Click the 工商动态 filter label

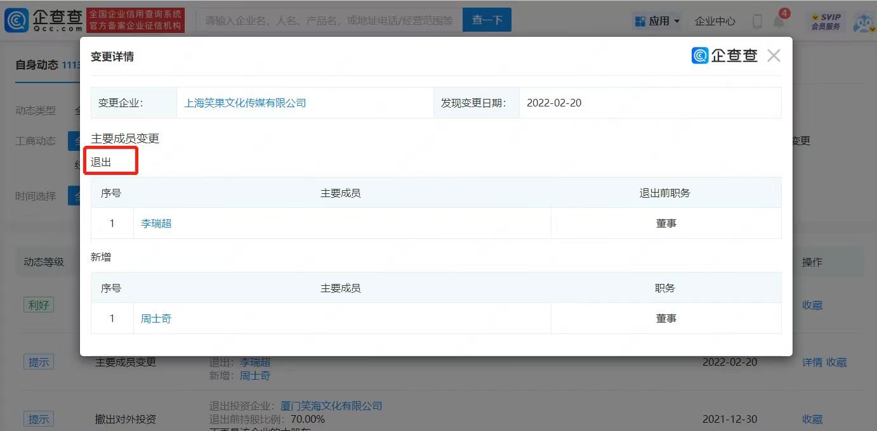tap(36, 141)
